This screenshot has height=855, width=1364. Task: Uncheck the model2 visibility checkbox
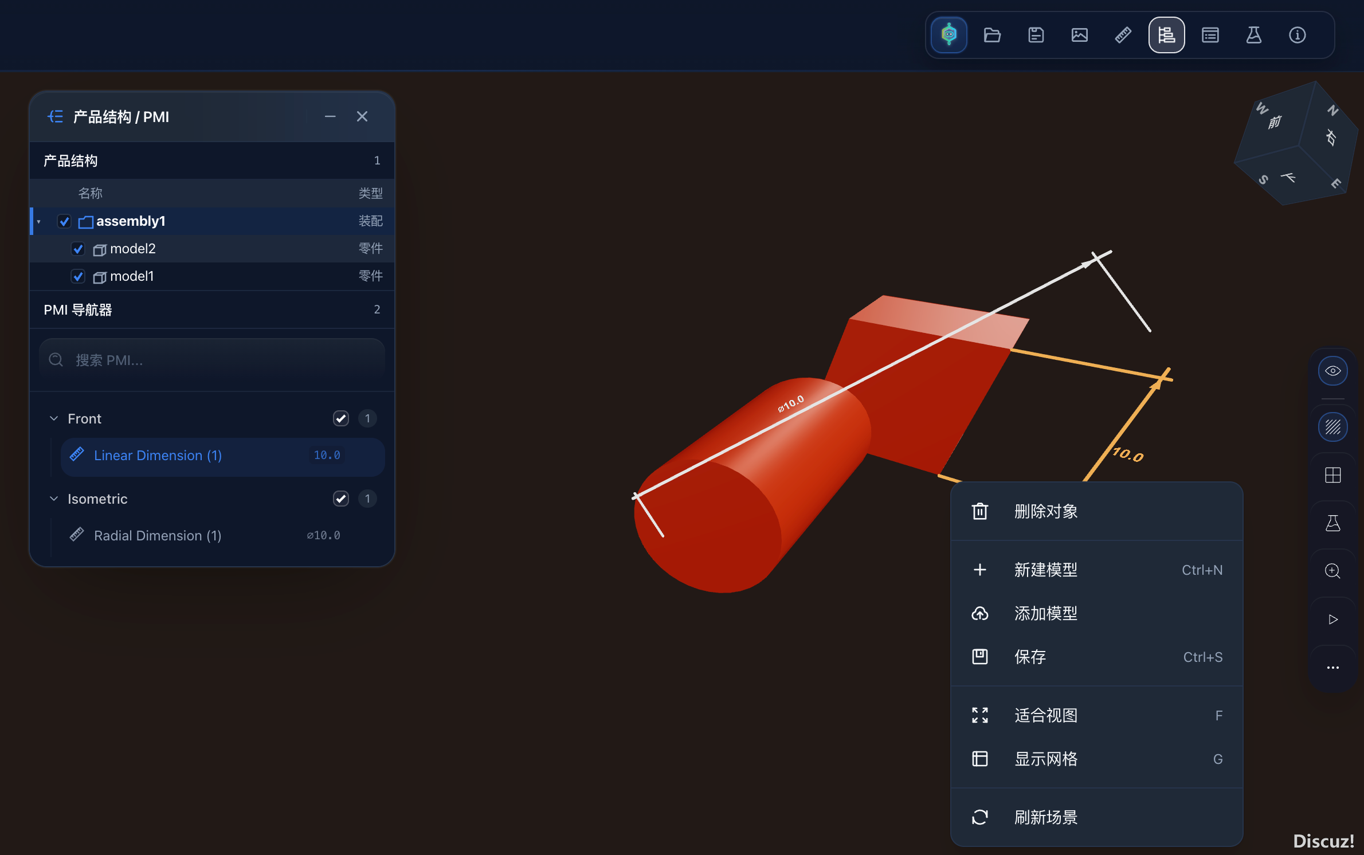coord(78,249)
